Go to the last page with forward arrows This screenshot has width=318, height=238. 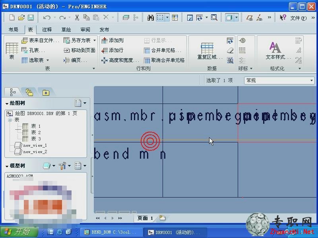(x=120, y=218)
